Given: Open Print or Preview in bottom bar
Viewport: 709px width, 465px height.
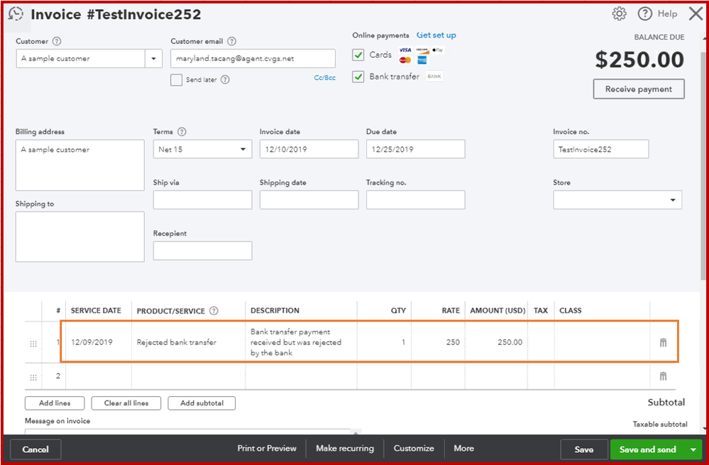Looking at the screenshot, I should (267, 448).
